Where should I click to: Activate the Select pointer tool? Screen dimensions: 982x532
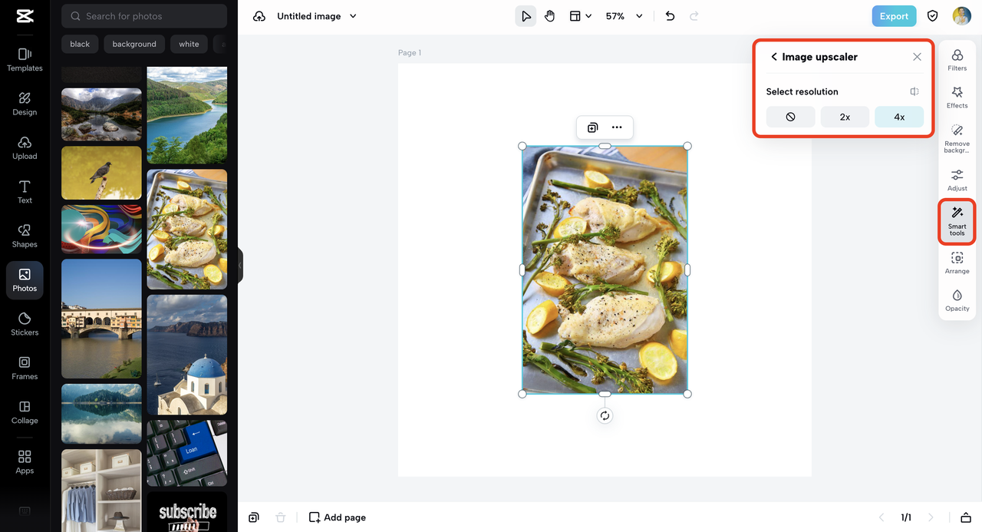coord(526,16)
